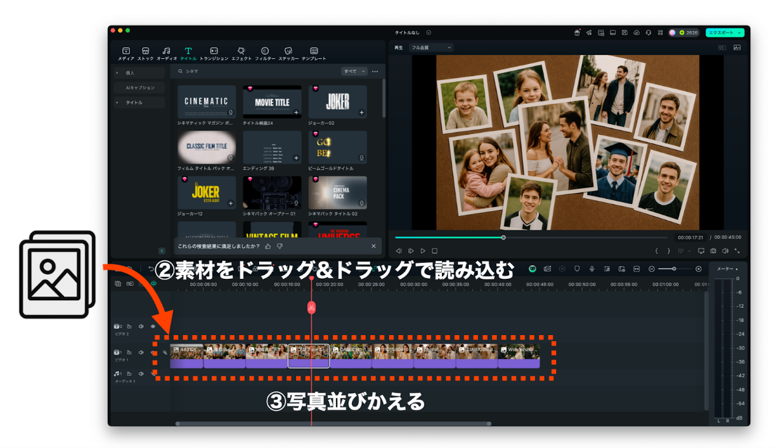This screenshot has height=448, width=776.
Task: Open the フル品質 playback quality dropdown
Action: pyautogui.click(x=432, y=48)
